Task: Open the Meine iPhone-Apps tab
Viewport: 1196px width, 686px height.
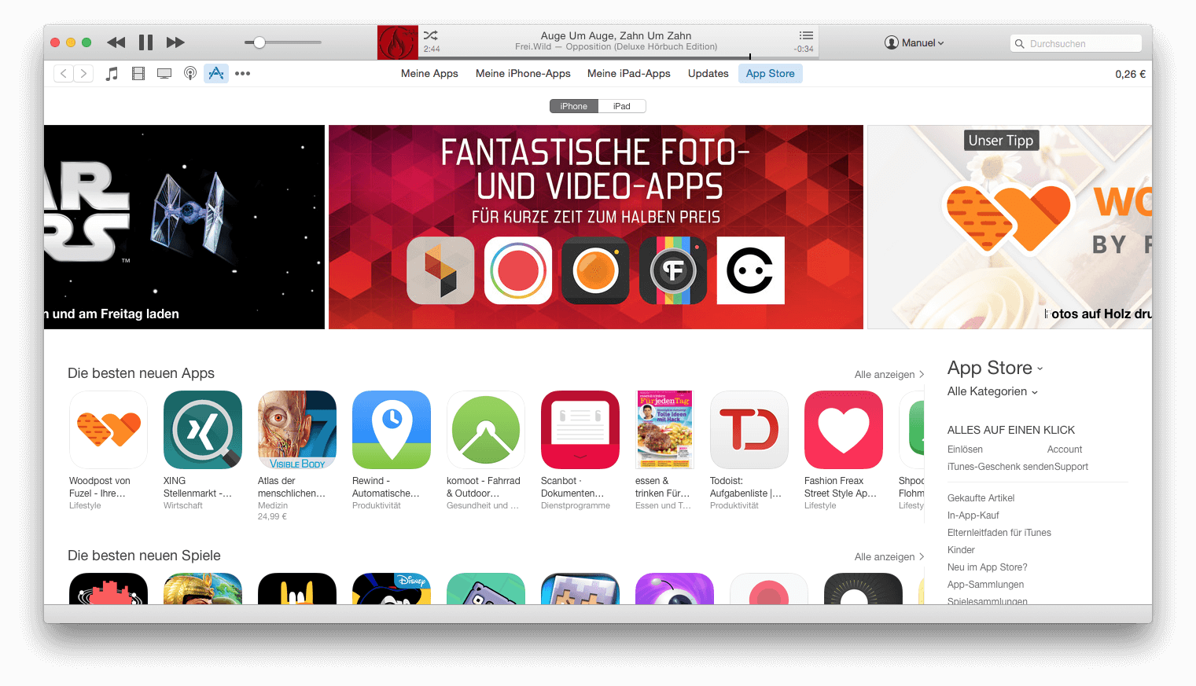Action: pos(523,74)
